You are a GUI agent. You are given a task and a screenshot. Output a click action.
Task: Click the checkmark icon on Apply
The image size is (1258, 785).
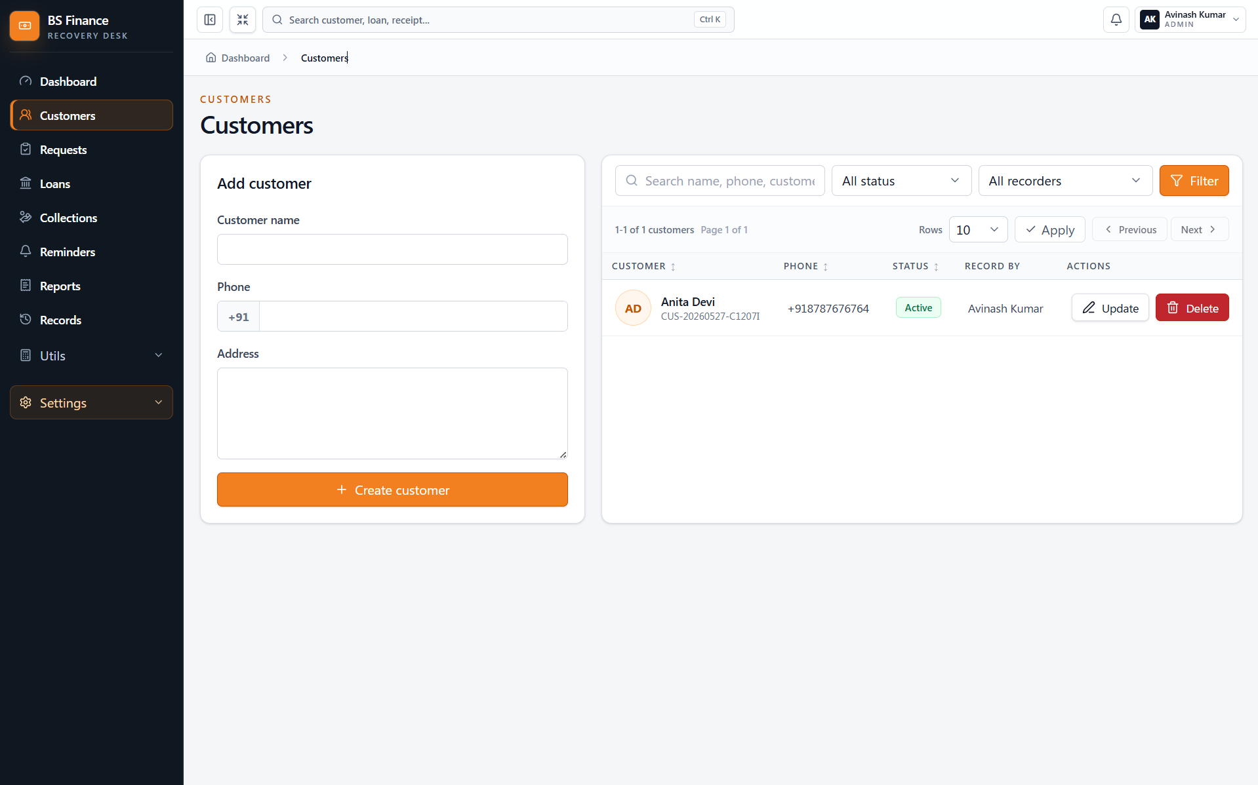point(1030,229)
